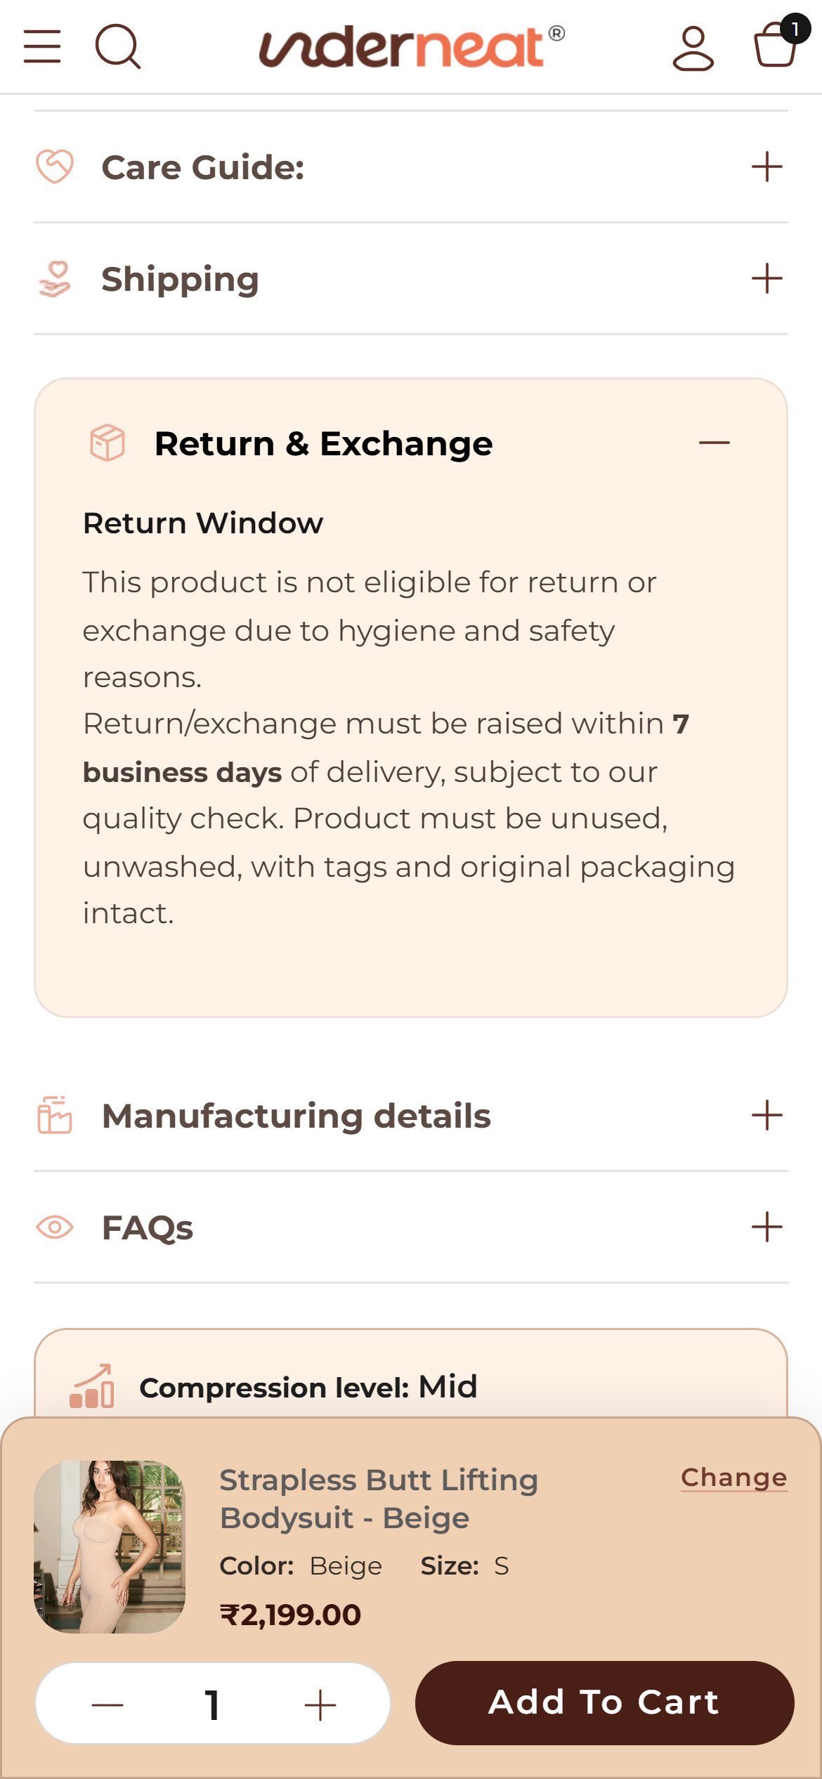The width and height of the screenshot is (822, 1779).
Task: Click the Care Guide heart icon
Action: [55, 167]
